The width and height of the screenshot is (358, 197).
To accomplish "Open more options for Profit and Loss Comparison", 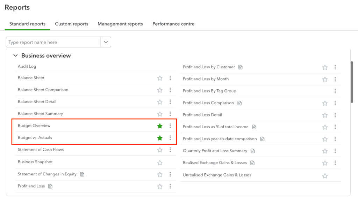I will point(335,103).
